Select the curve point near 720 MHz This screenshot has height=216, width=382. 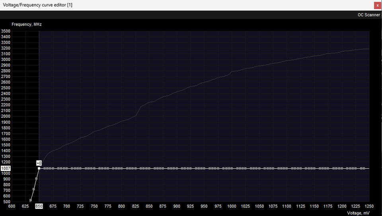point(33,189)
